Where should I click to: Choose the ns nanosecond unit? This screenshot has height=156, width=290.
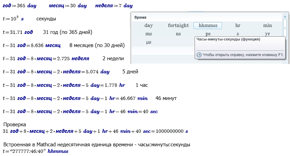pyautogui.click(x=178, y=34)
